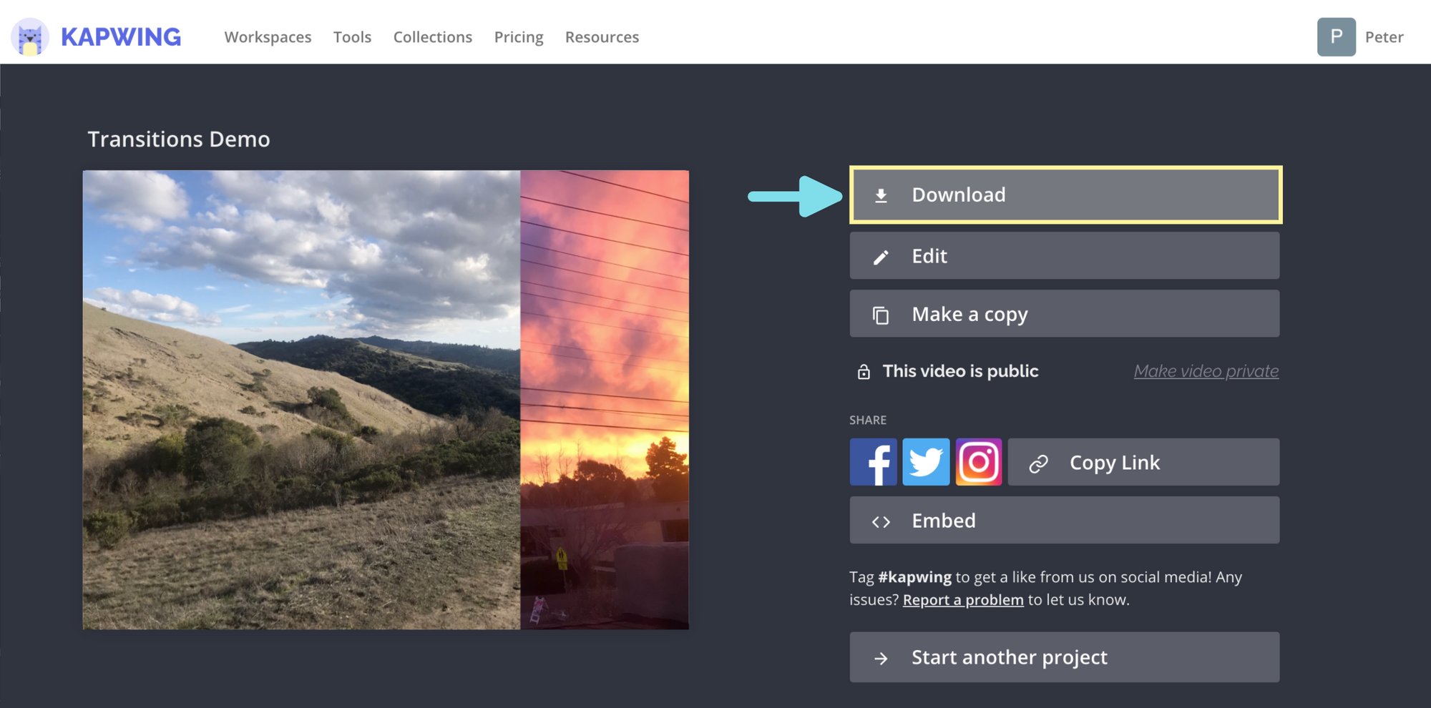
Task: Click the Transitions Demo video preview
Action: [386, 400]
